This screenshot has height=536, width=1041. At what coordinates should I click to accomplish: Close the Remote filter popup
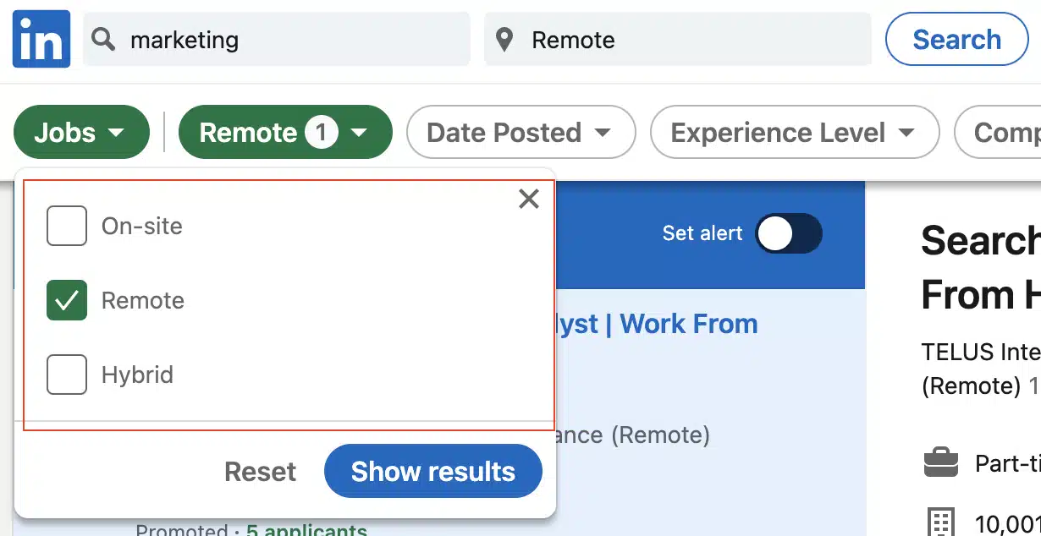[x=529, y=199]
